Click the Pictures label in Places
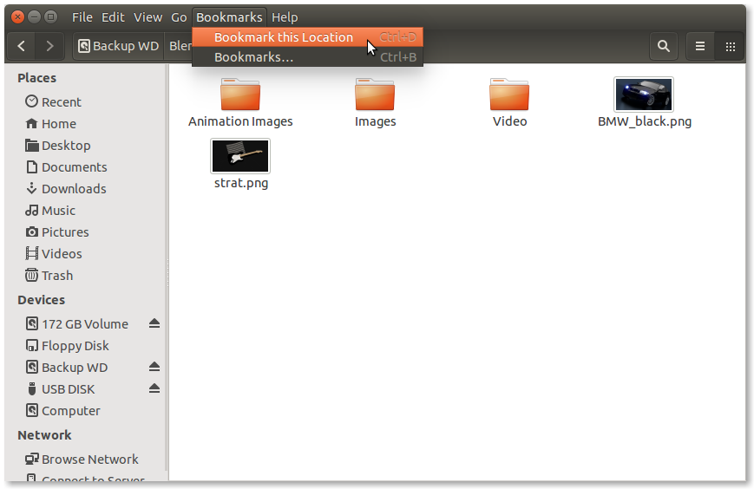This screenshot has width=754, height=489. click(65, 232)
